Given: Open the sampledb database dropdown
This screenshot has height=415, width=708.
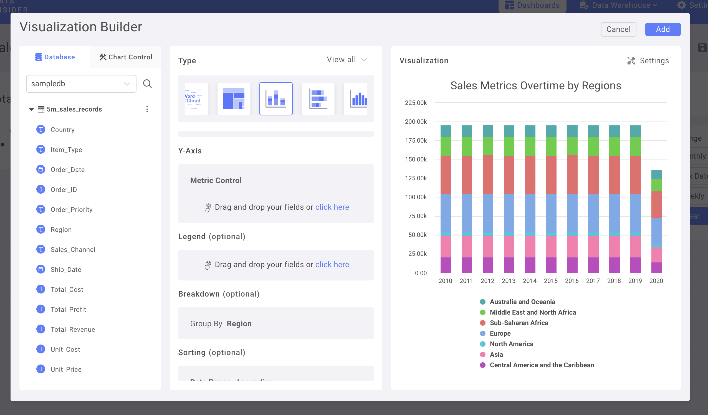Looking at the screenshot, I should click(81, 84).
